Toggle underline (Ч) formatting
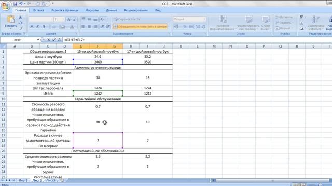Image resolution: width=332 pixels, height=186 pixels. pos(44,26)
